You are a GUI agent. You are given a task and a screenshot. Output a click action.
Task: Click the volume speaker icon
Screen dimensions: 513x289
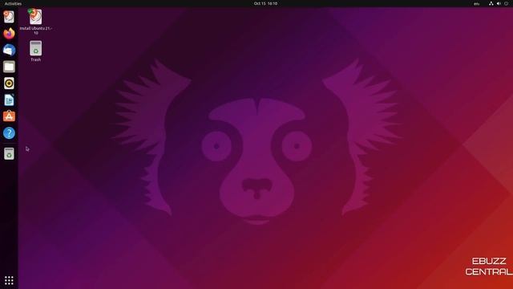499,3
